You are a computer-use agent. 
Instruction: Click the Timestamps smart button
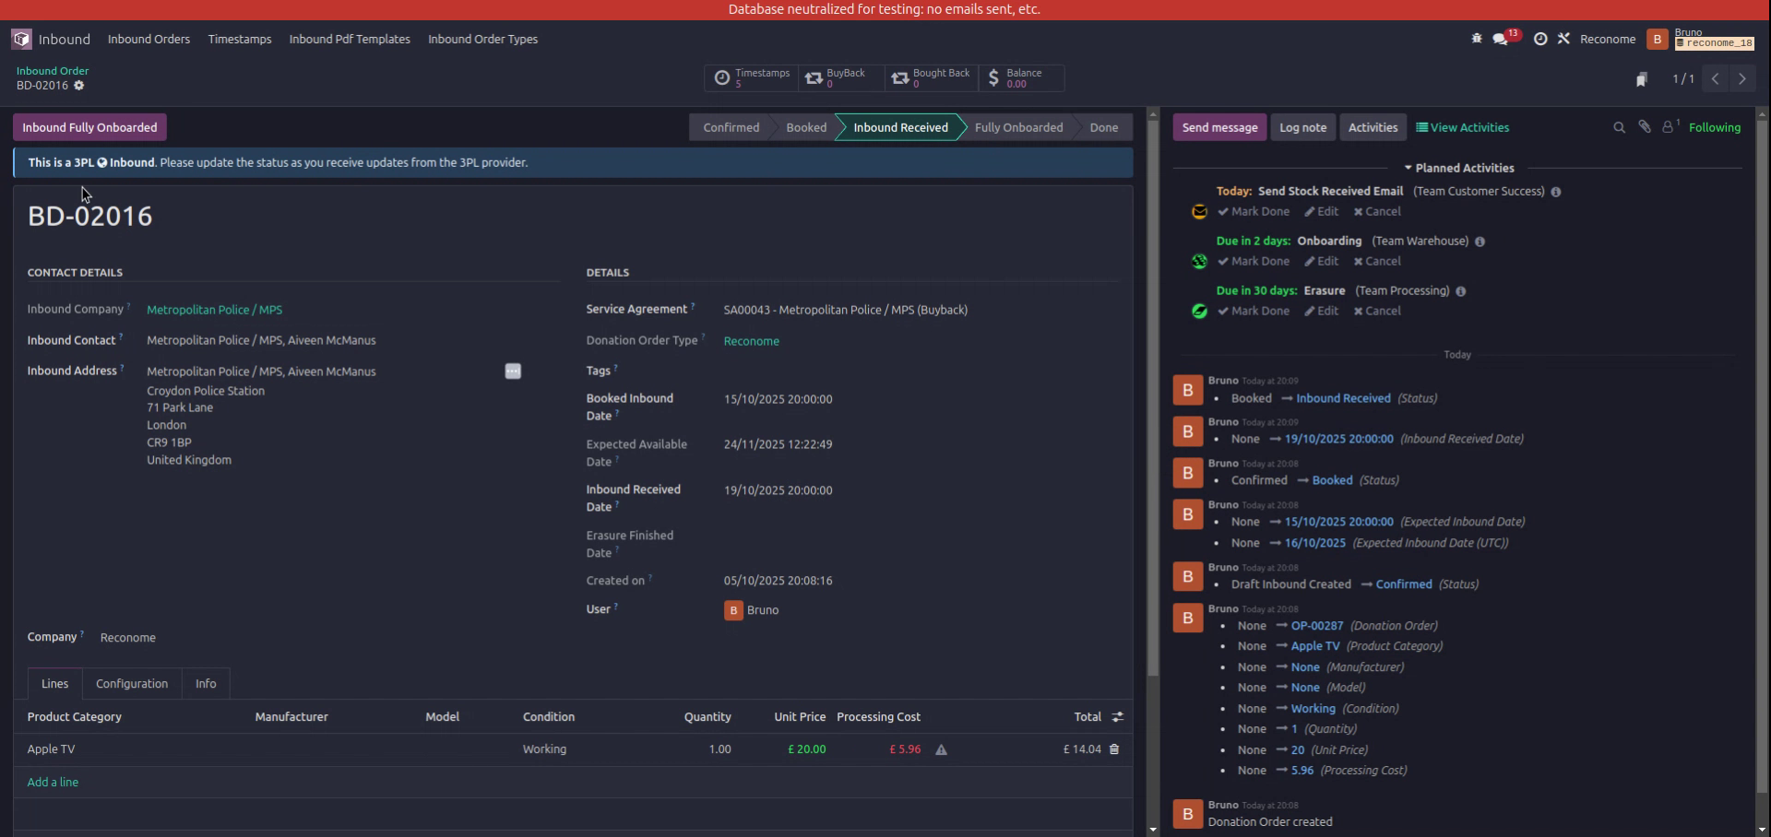[x=751, y=78]
